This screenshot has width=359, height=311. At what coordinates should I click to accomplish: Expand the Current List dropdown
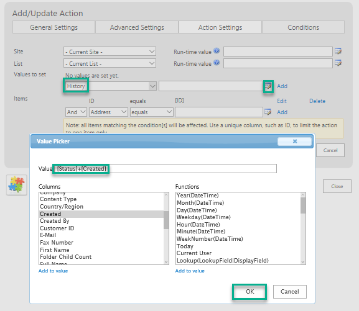coord(110,63)
